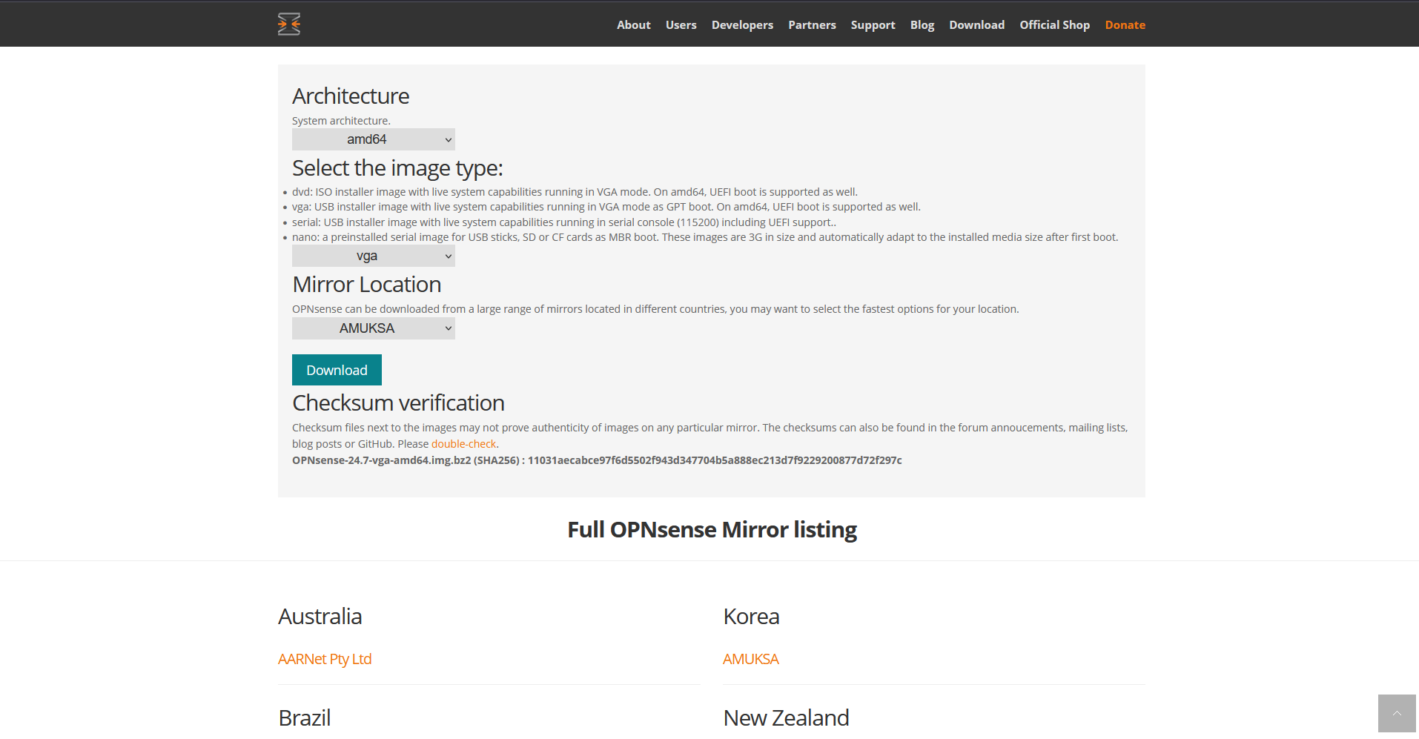Follow the double-check link
Screen dimensions: 1419x739
(x=463, y=444)
